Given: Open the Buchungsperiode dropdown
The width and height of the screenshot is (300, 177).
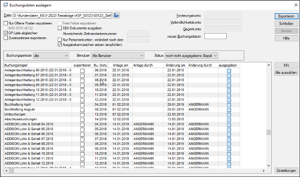Looking at the screenshot, I should pyautogui.click(x=51, y=55).
